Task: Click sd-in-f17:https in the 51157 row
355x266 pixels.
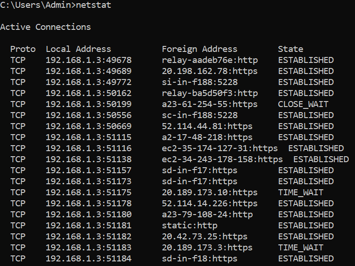Action: point(199,170)
